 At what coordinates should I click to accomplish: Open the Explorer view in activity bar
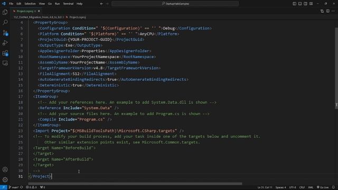pyautogui.click(x=5, y=12)
